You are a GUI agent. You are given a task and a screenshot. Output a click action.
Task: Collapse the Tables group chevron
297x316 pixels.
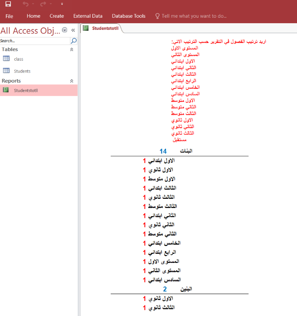pyautogui.click(x=72, y=49)
